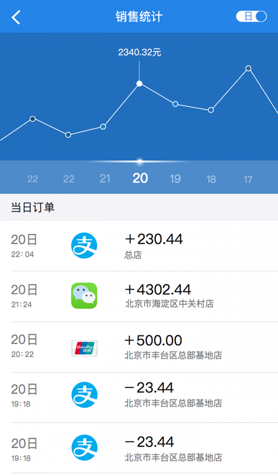Tap the 21:24 order timestamp

pyautogui.click(x=21, y=305)
